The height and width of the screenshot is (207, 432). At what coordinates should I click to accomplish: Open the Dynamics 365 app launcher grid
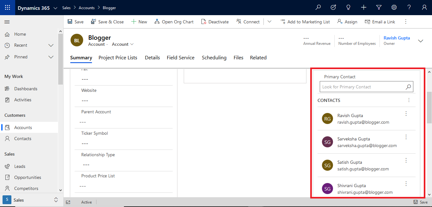7,7
